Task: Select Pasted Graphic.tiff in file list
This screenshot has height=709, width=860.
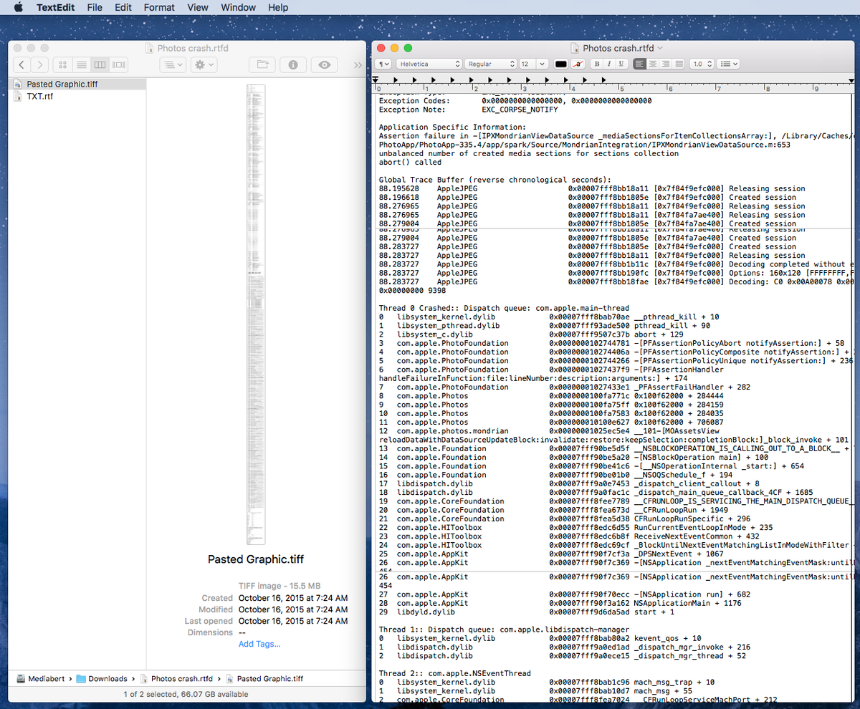Action: pos(78,84)
